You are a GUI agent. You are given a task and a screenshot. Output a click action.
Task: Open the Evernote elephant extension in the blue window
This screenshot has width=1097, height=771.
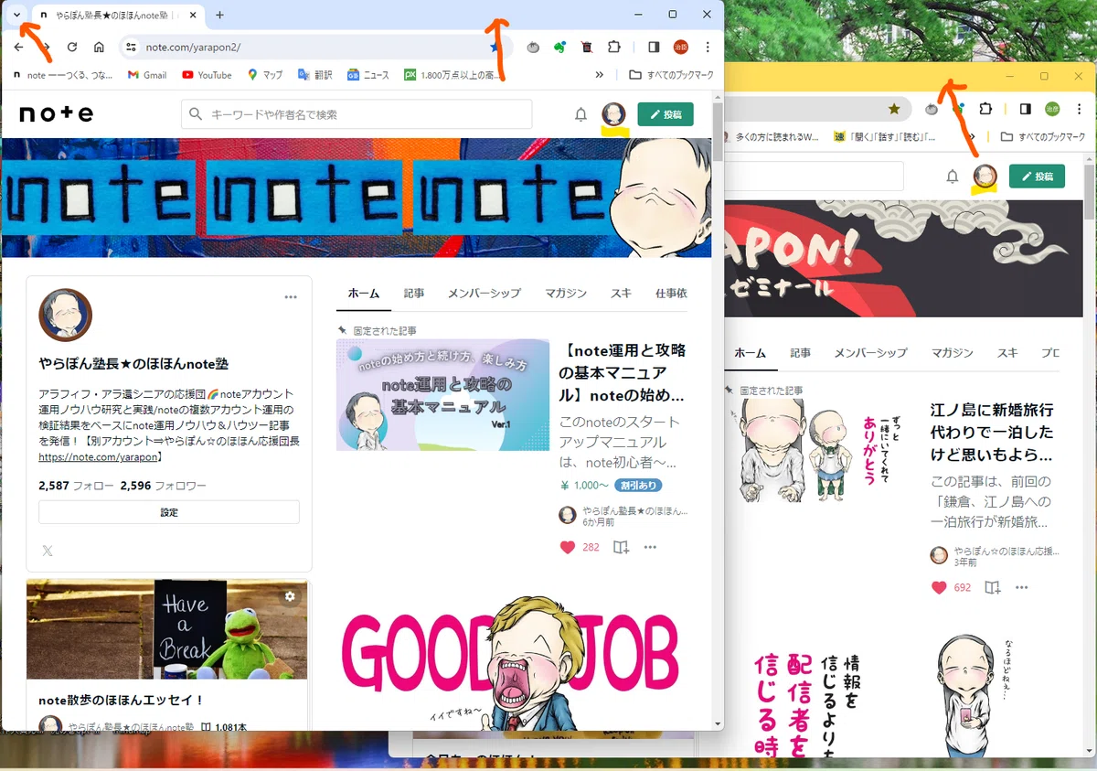point(559,47)
